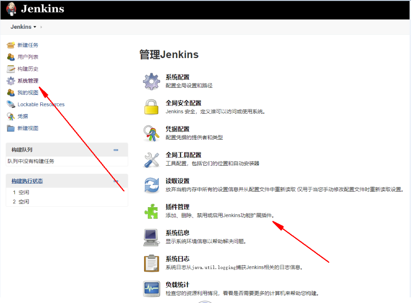Click the 系统配置 gear icon
This screenshot has height=303, width=411.
pyautogui.click(x=152, y=82)
